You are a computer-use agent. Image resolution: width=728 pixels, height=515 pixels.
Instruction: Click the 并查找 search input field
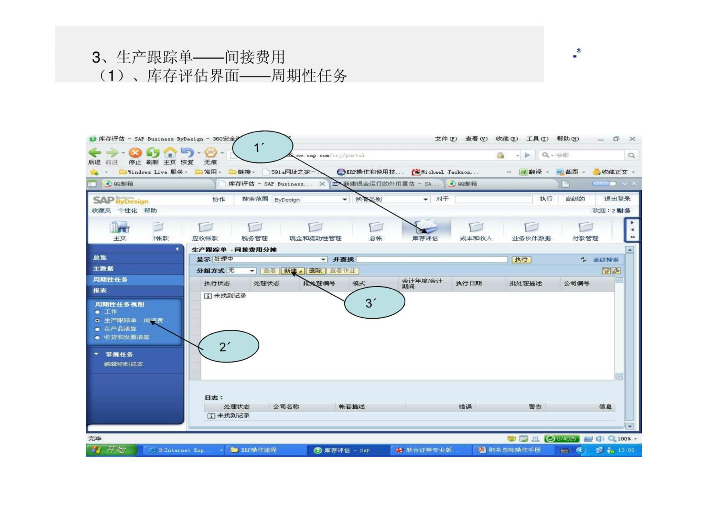(x=432, y=259)
